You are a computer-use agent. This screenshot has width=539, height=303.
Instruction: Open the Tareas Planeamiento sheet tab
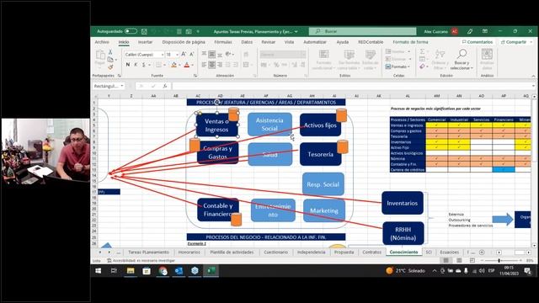(148, 252)
